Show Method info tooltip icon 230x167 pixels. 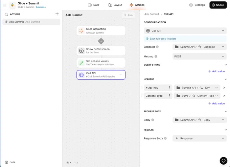click(156, 56)
